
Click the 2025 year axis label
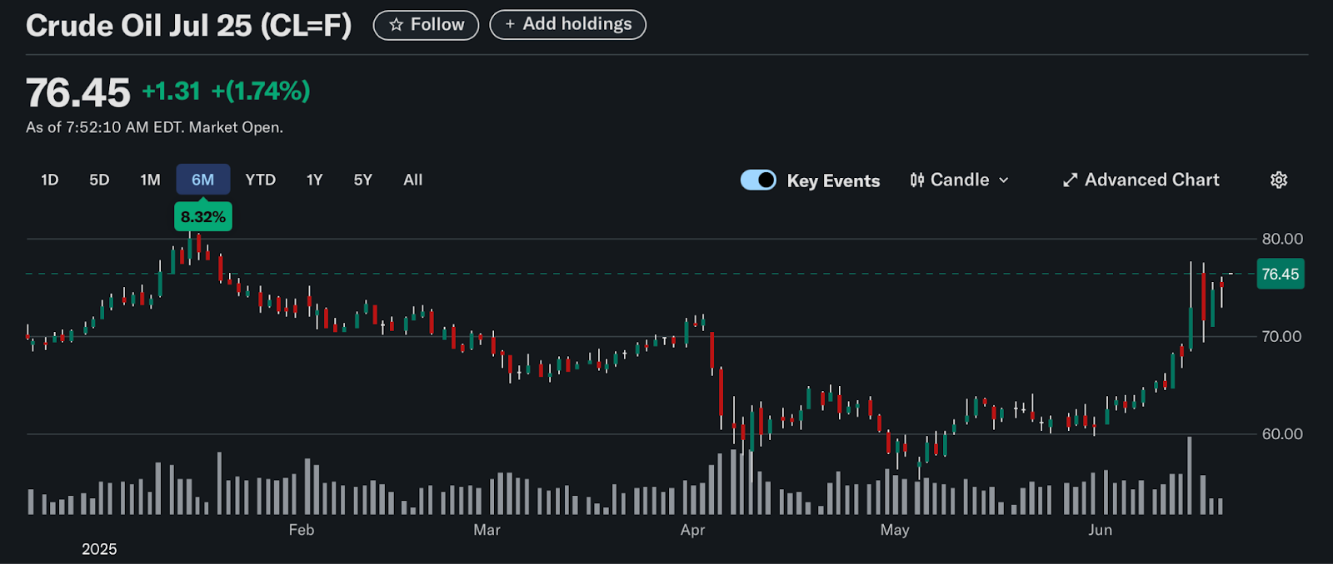99,549
